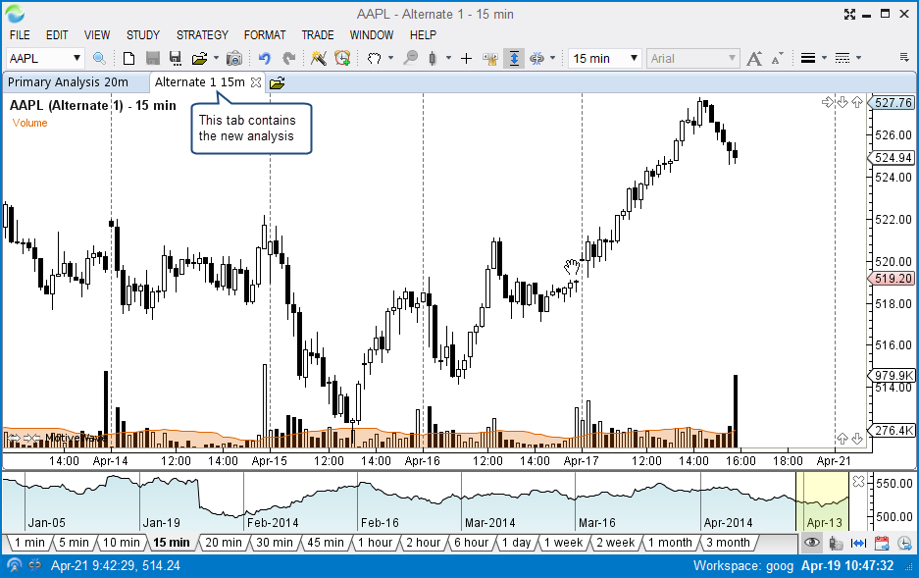Expand the line weight dropdown arrow
Viewport: 919px width, 578px height.
[x=824, y=58]
